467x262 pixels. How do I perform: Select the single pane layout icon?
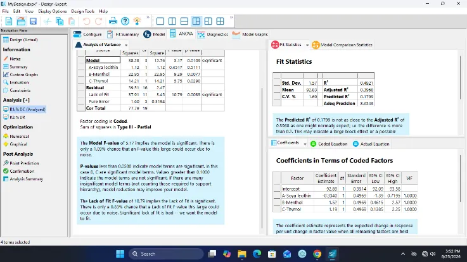(x=160, y=21)
